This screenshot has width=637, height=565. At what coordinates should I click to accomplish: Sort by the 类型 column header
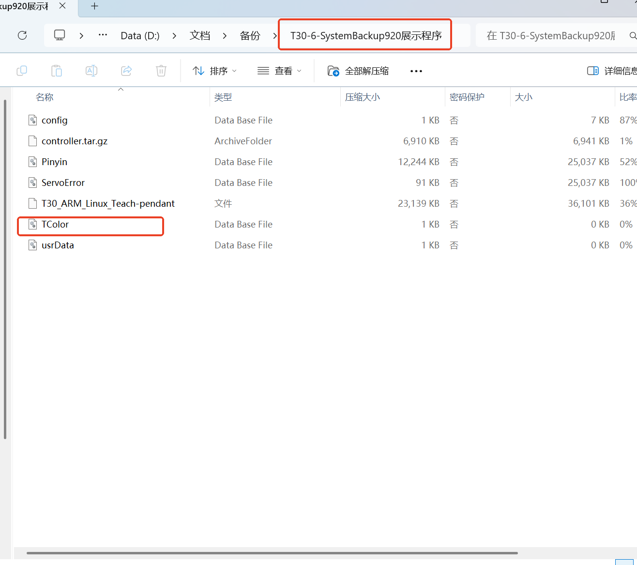pyautogui.click(x=223, y=97)
